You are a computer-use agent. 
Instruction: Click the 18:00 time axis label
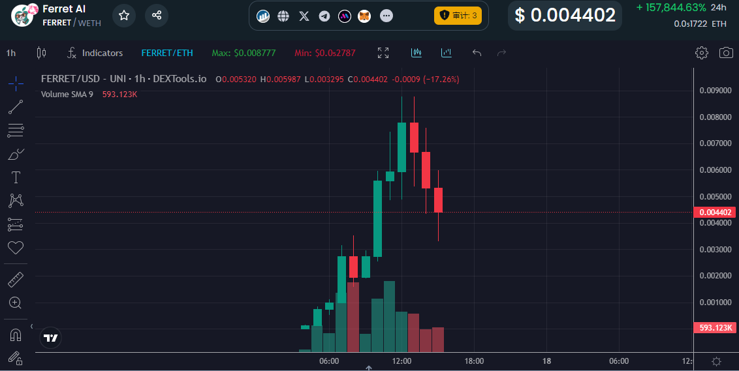point(474,361)
